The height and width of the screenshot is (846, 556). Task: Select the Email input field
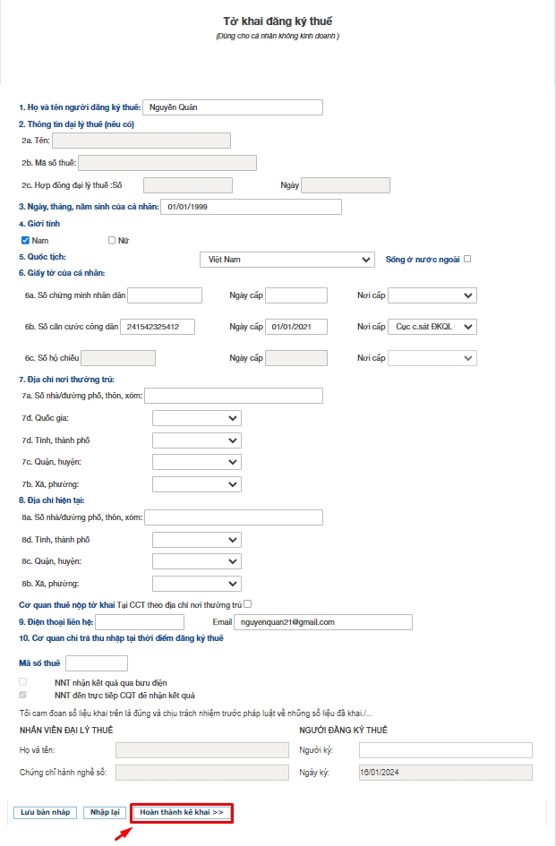pos(324,622)
